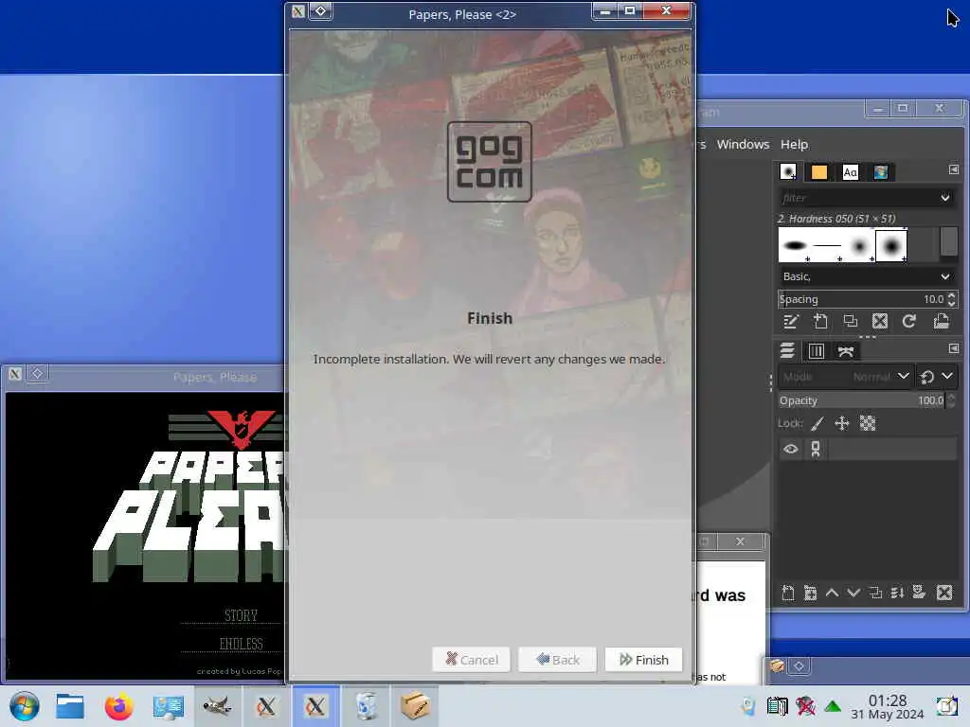Open recycle bin taskbar icon

tap(366, 706)
